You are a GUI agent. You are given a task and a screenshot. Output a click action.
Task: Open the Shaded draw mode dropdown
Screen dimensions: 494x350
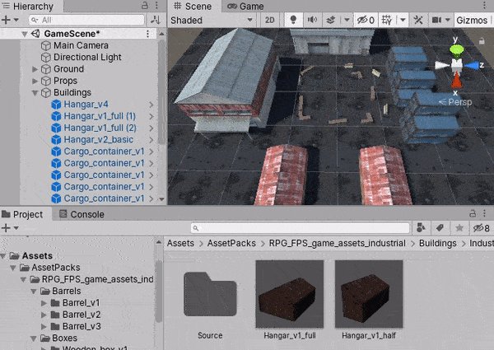tap(212, 20)
